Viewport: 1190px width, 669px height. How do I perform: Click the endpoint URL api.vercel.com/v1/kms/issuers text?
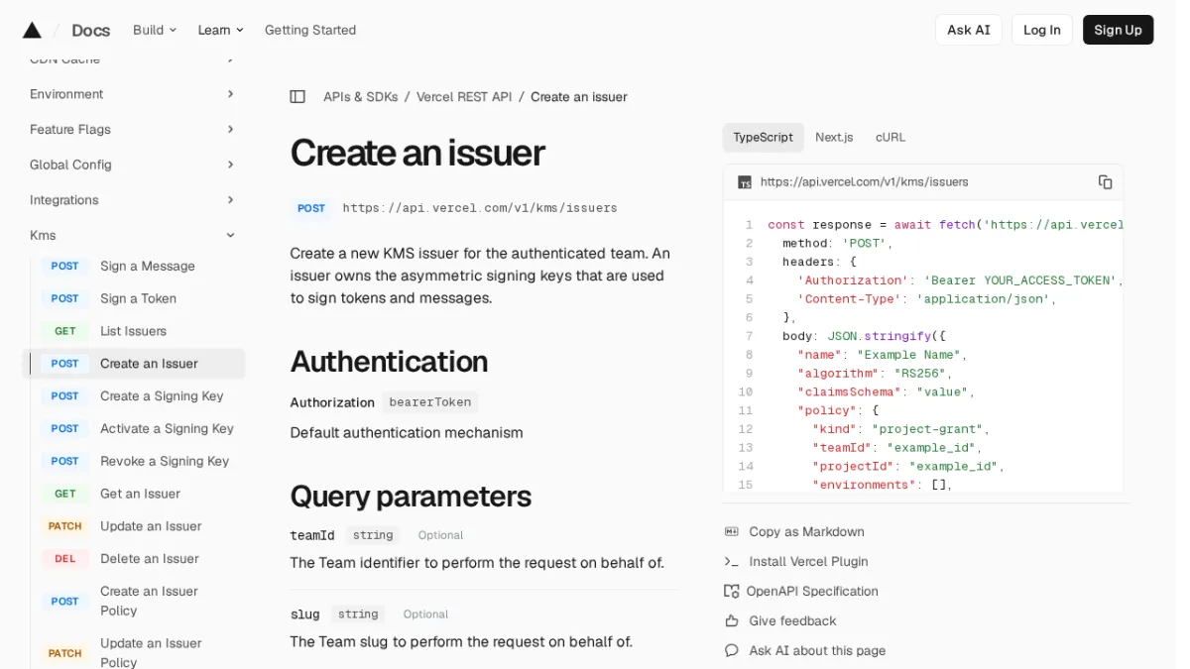(480, 208)
